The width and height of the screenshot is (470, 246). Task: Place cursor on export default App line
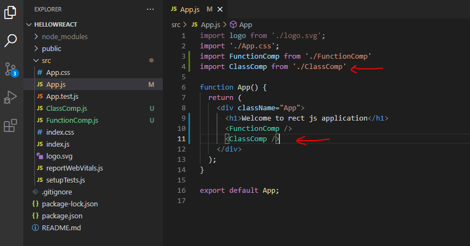pos(239,191)
